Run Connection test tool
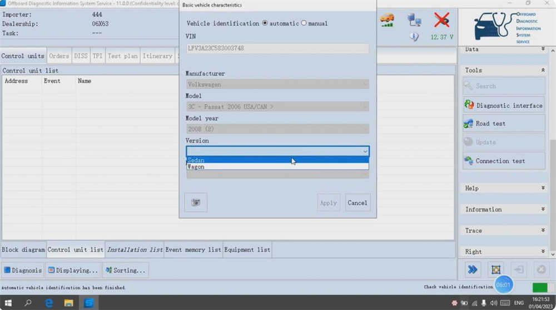Image resolution: width=556 pixels, height=310 pixels. click(x=504, y=161)
